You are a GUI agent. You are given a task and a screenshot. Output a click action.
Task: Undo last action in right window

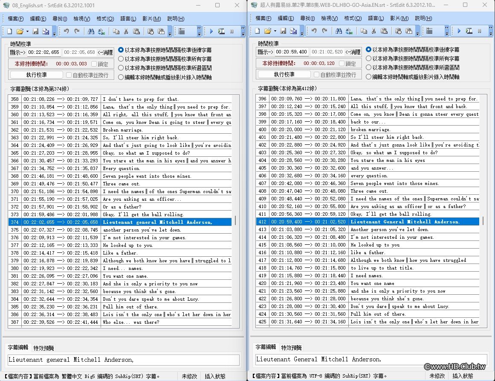314,31
